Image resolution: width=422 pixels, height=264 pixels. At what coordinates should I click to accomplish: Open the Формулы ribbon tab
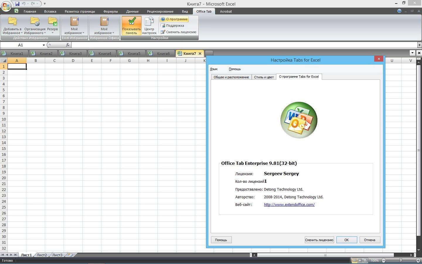110,11
